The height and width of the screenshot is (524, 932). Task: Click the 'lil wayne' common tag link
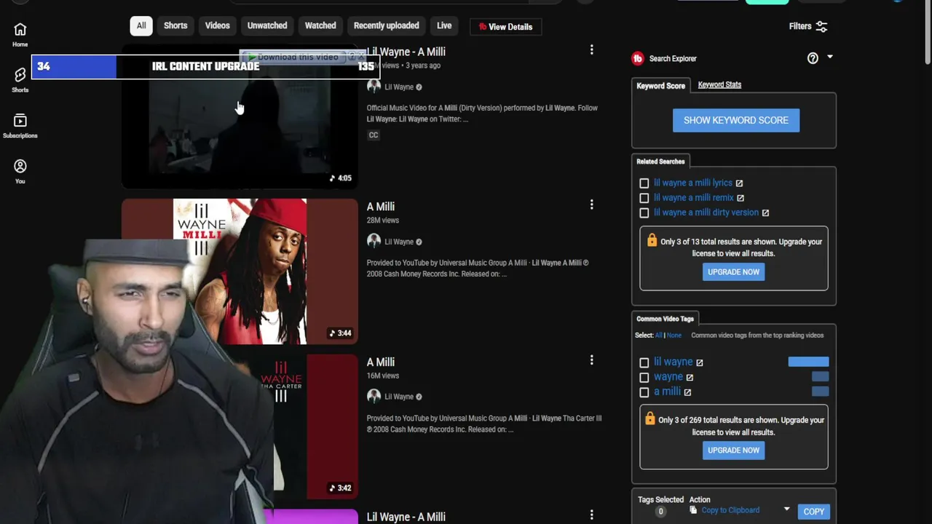(x=673, y=362)
